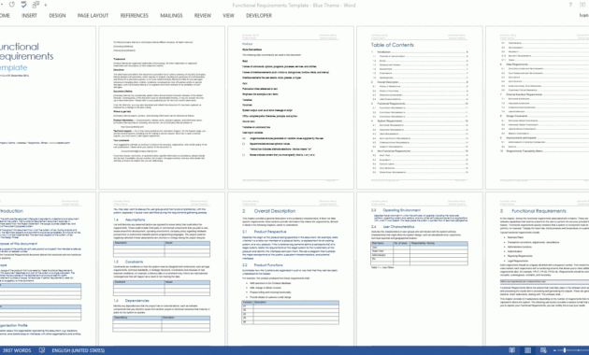Click the User Characteristics role table
The width and height of the screenshot is (589, 355).
pyautogui.click(x=419, y=253)
